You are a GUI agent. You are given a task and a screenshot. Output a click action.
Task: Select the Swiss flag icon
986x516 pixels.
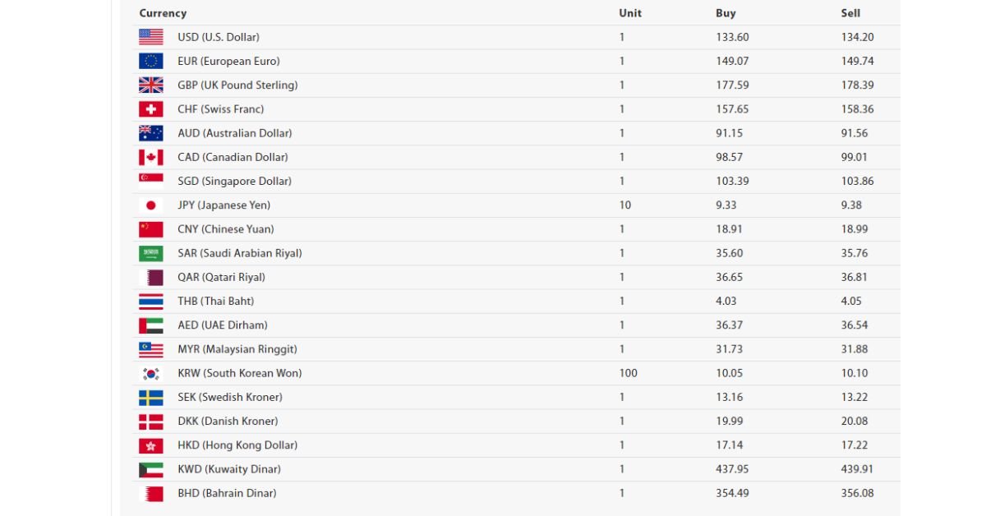(x=150, y=108)
